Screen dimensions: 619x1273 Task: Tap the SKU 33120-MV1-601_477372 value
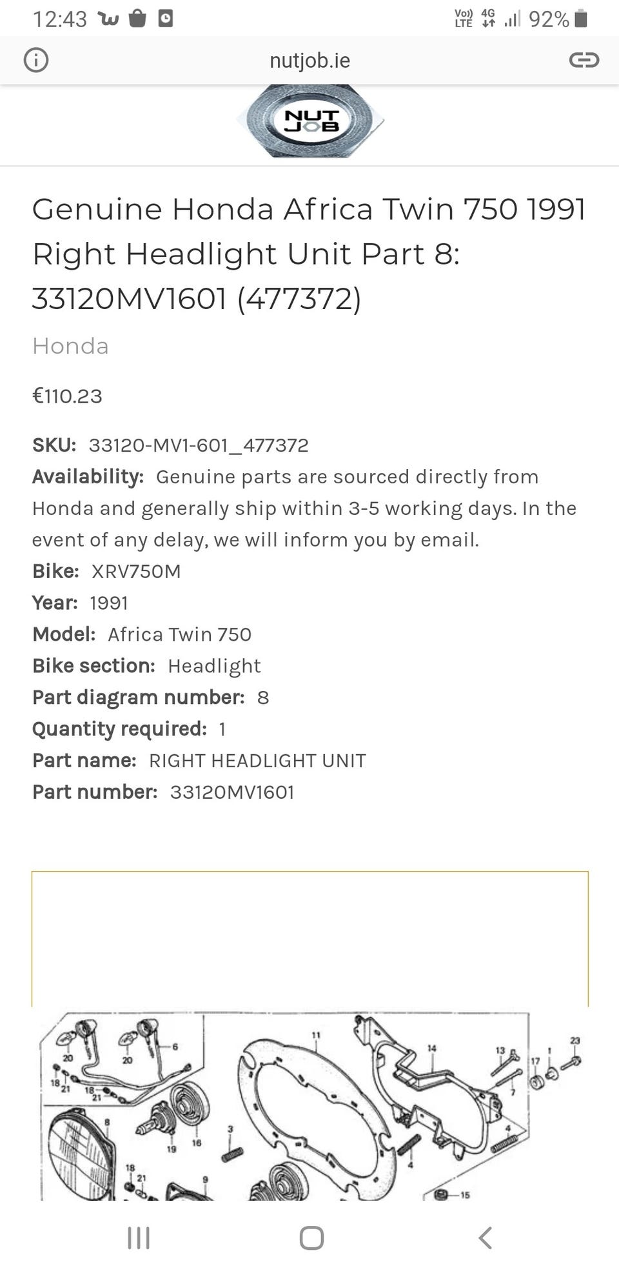point(199,445)
